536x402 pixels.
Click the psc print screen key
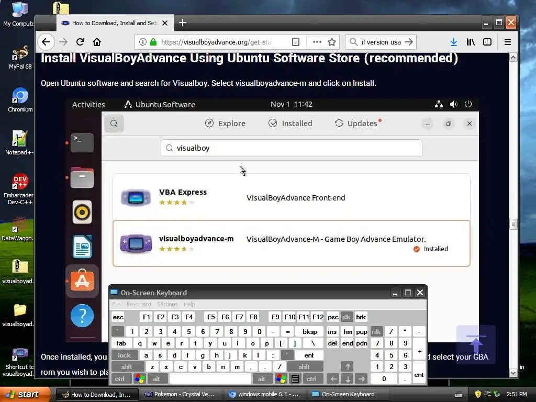[333, 317]
